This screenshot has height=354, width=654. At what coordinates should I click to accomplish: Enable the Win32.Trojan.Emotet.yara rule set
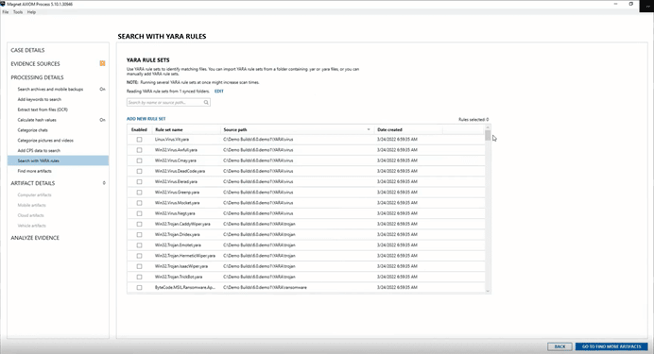tap(139, 245)
